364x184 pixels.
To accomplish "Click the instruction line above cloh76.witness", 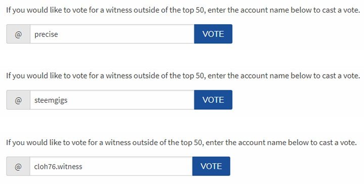I will point(181,142).
